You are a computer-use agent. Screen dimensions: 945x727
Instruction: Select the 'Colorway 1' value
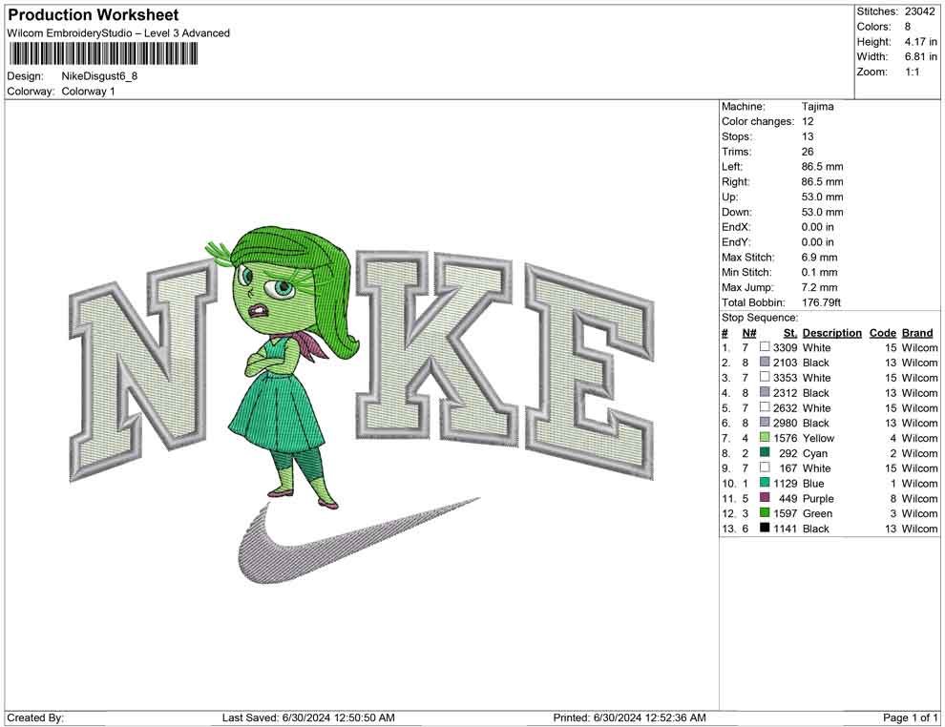(x=88, y=92)
